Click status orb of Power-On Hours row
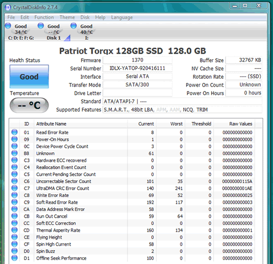This screenshot has width=273, height=264. coord(14,139)
